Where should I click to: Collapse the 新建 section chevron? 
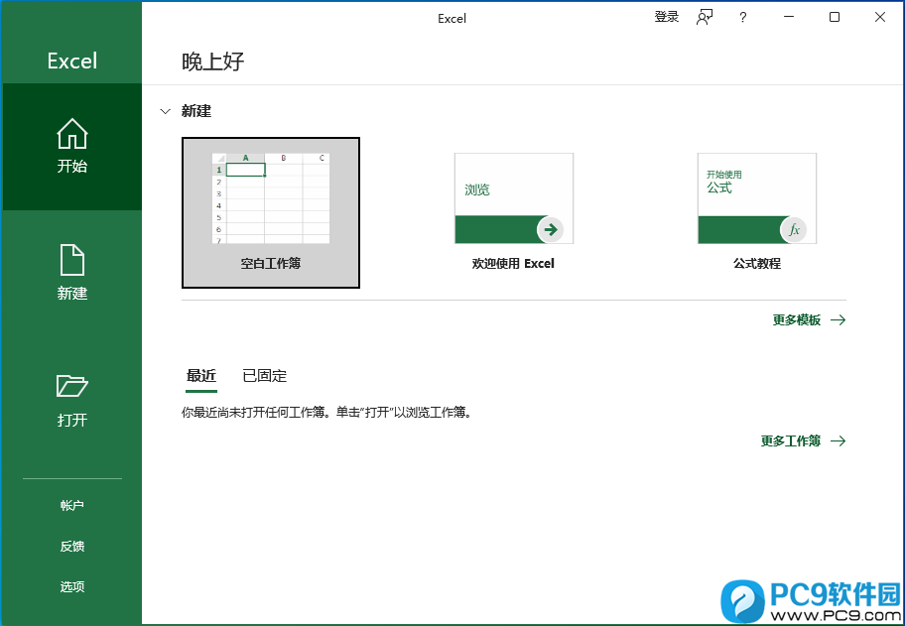click(166, 111)
